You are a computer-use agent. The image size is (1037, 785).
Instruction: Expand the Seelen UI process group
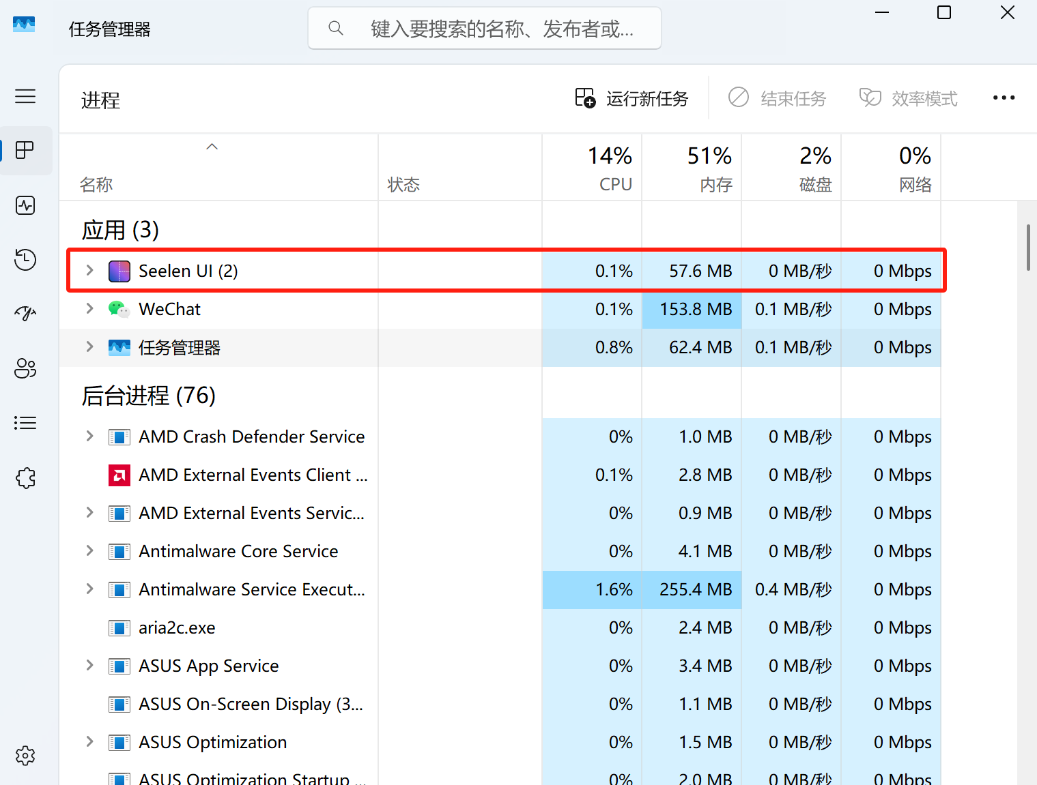pos(89,271)
